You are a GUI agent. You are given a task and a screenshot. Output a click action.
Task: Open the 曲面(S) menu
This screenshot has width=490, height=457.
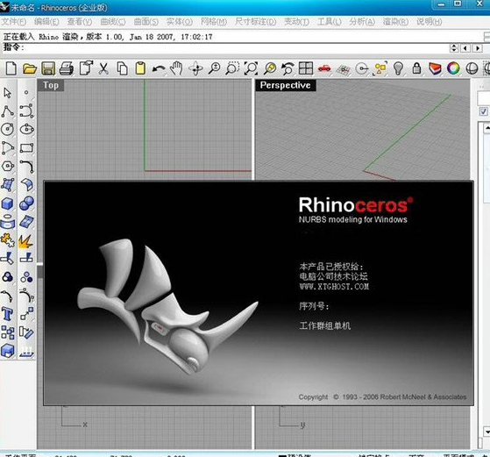[146, 22]
